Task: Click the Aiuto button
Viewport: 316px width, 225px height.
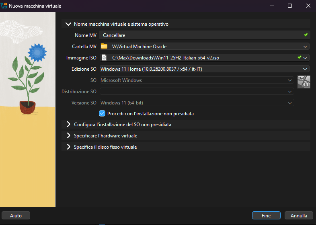Action: tap(16, 215)
